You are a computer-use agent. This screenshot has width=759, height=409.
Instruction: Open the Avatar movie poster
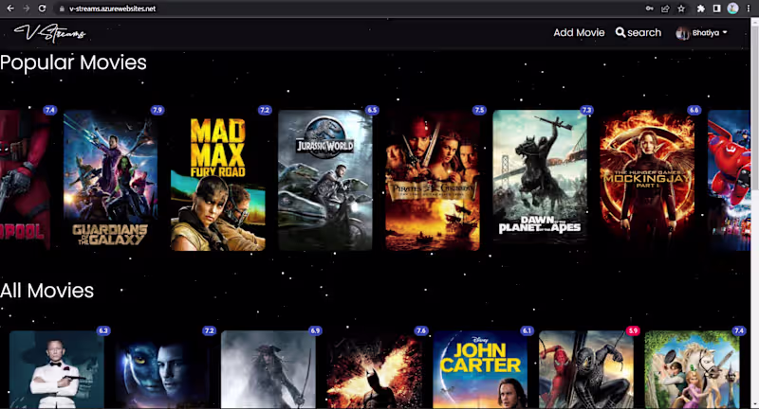pyautogui.click(x=162, y=370)
